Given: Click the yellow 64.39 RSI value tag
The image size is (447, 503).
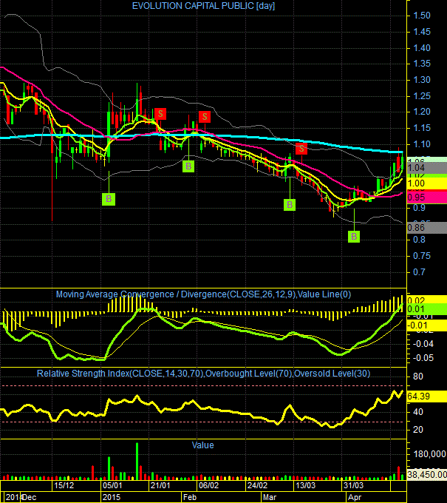Looking at the screenshot, I should click(x=427, y=396).
